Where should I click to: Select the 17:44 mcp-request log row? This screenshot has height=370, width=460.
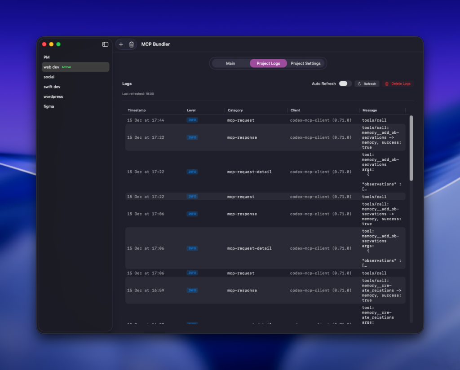tap(265, 120)
